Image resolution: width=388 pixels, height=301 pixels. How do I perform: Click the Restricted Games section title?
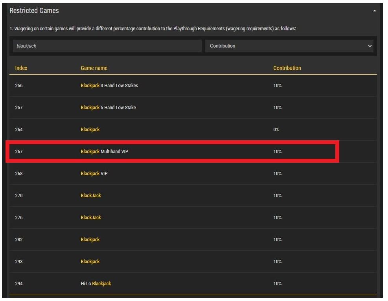34,11
